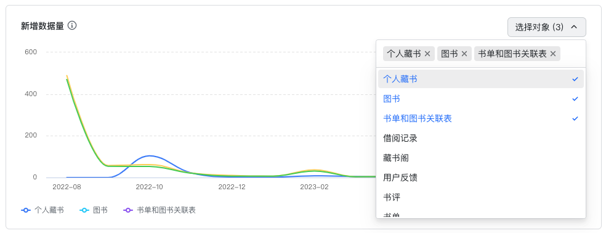Toggle 个人藏书 legend marker icon
This screenshot has height=233, width=606.
[x=25, y=210]
